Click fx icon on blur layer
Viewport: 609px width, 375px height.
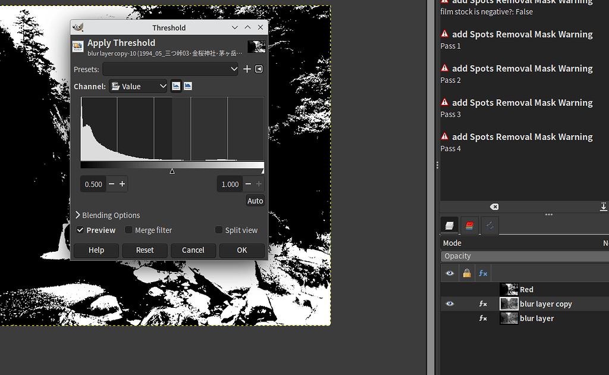(x=483, y=318)
